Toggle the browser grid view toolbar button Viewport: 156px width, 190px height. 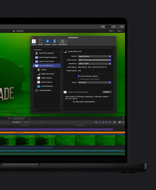[103, 26]
